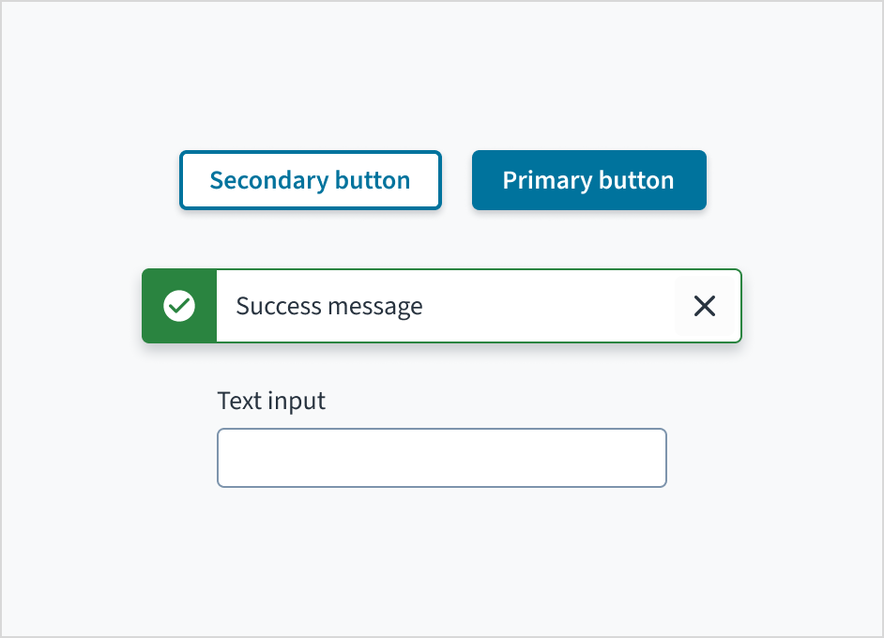This screenshot has height=638, width=884.
Task: Click the Success message text
Action: coord(328,306)
